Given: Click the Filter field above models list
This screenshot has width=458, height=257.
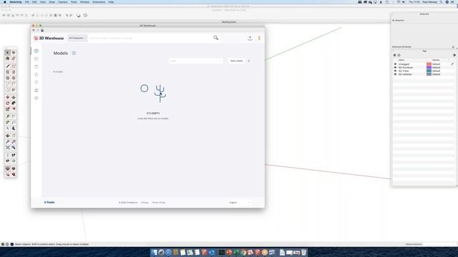Looking at the screenshot, I should tap(195, 61).
